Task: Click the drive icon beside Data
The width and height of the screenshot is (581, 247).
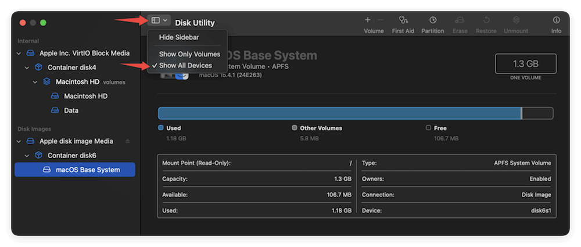Action: [x=55, y=110]
